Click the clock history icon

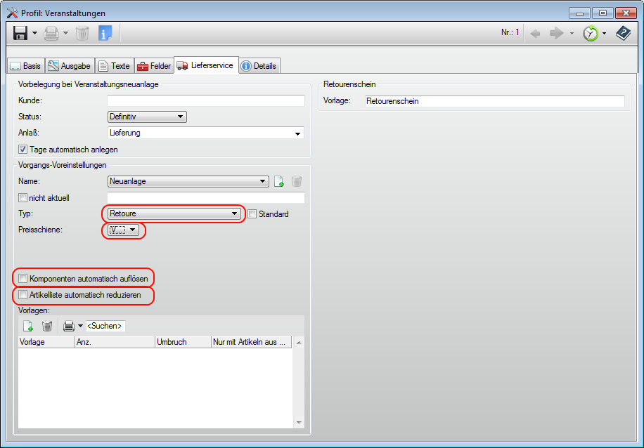pyautogui.click(x=591, y=33)
